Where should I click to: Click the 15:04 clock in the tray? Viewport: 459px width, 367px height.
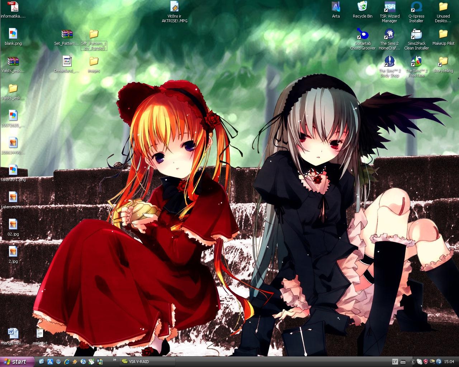click(x=449, y=362)
